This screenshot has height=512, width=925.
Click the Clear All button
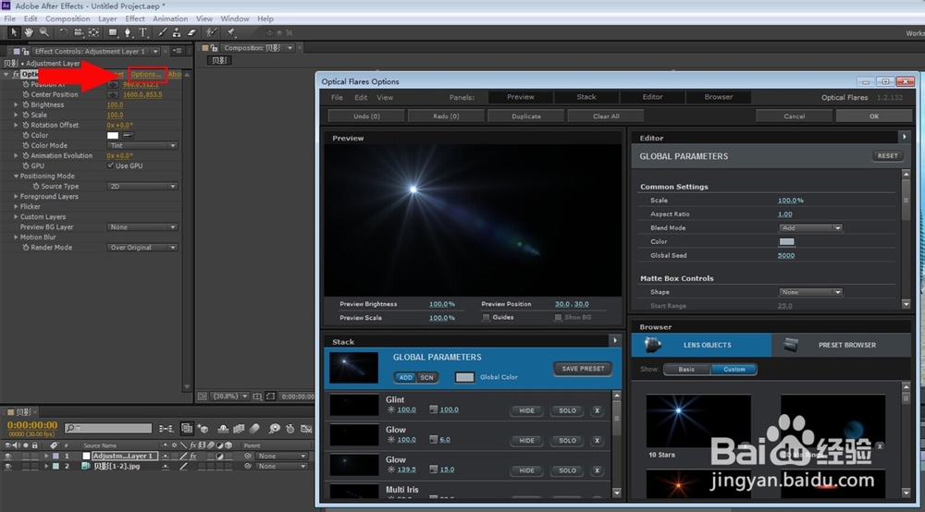click(x=606, y=116)
